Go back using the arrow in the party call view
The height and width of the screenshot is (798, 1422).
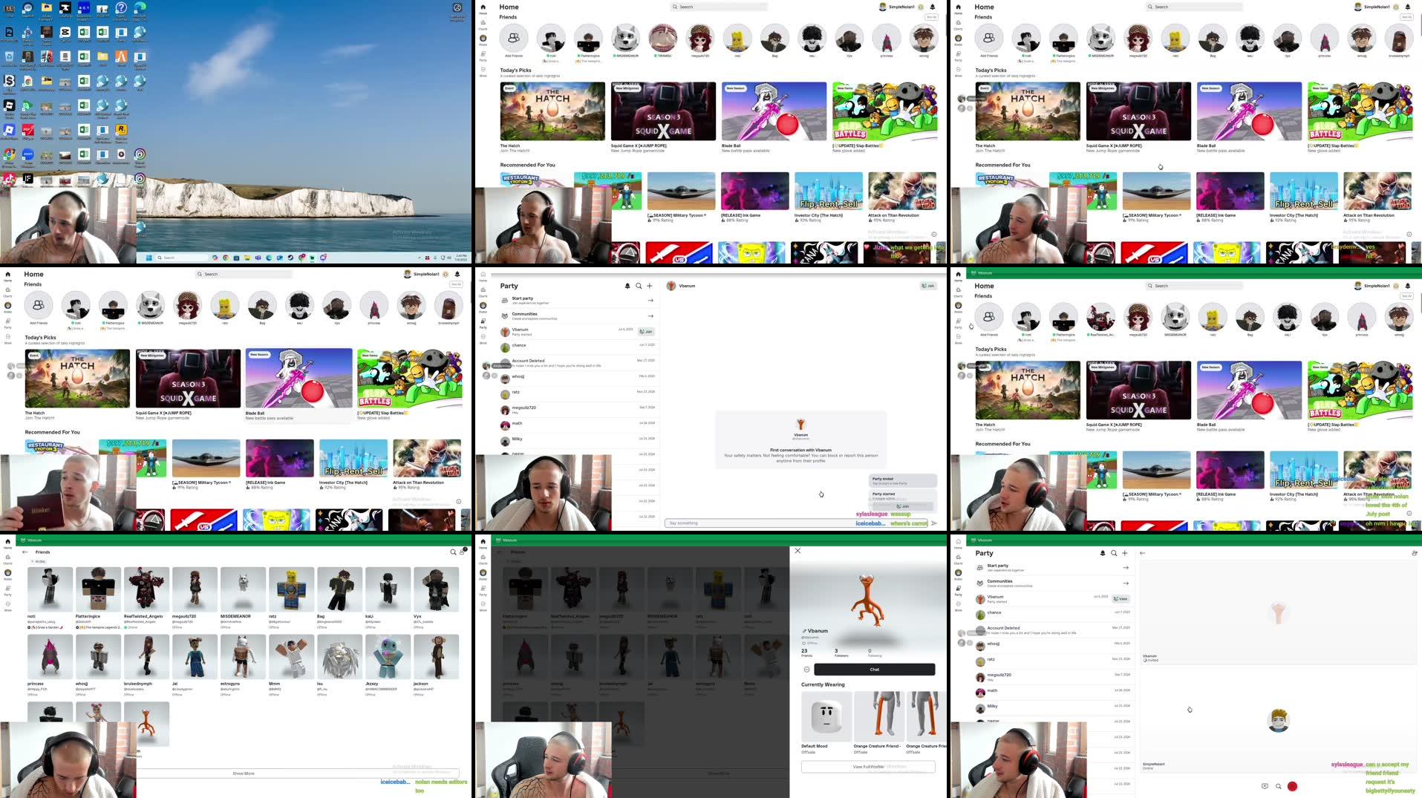pos(1142,553)
